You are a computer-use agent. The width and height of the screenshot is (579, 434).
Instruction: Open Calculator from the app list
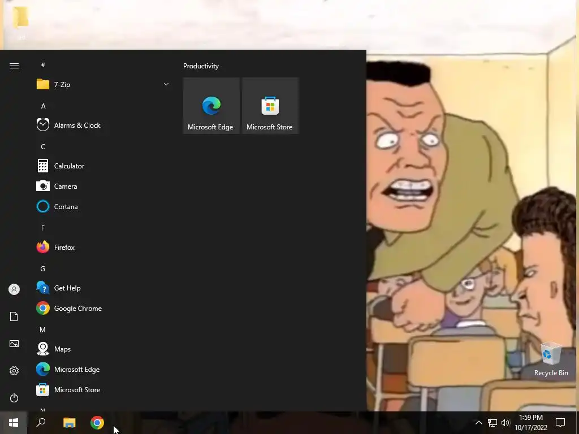pos(103,166)
